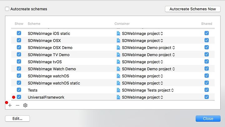Click project file icon in UniversalFramework row
The image size is (225, 127).
(x=118, y=97)
